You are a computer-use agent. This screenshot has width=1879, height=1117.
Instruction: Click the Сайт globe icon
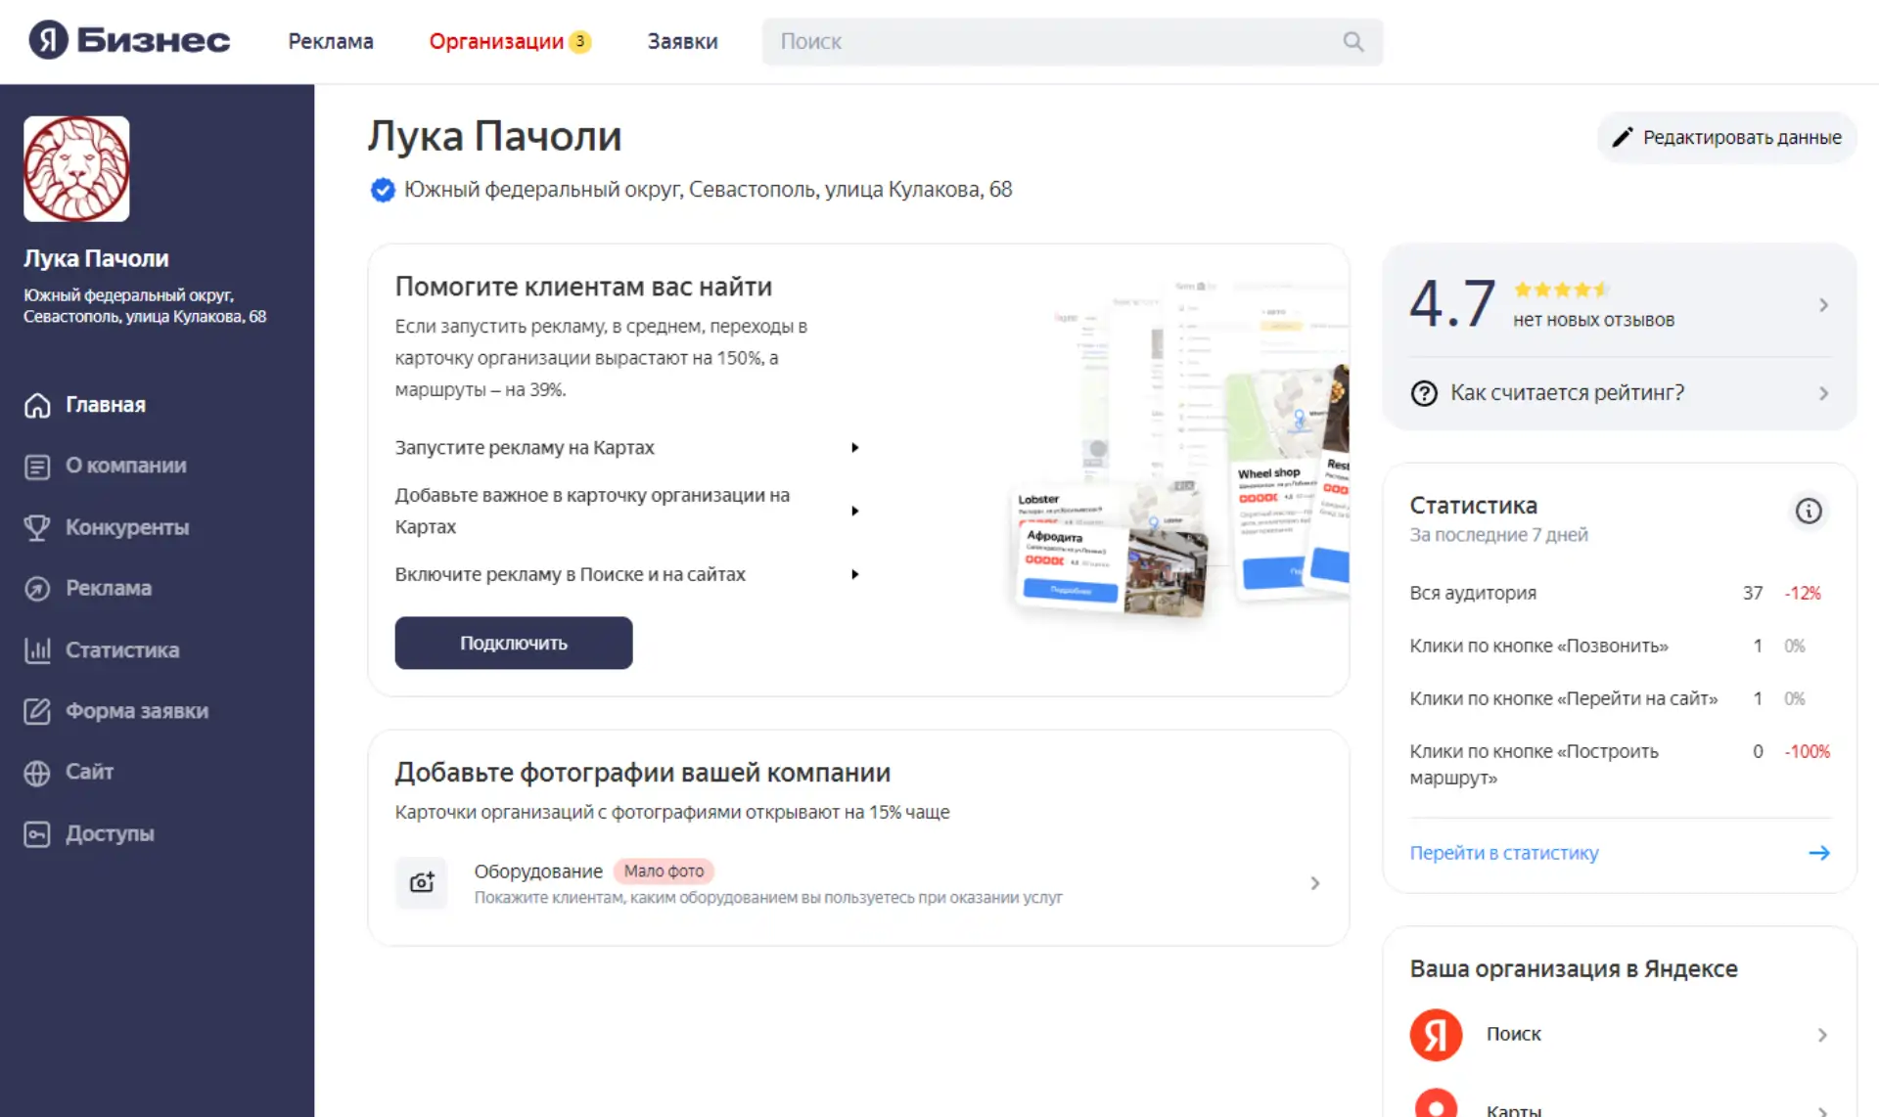37,773
